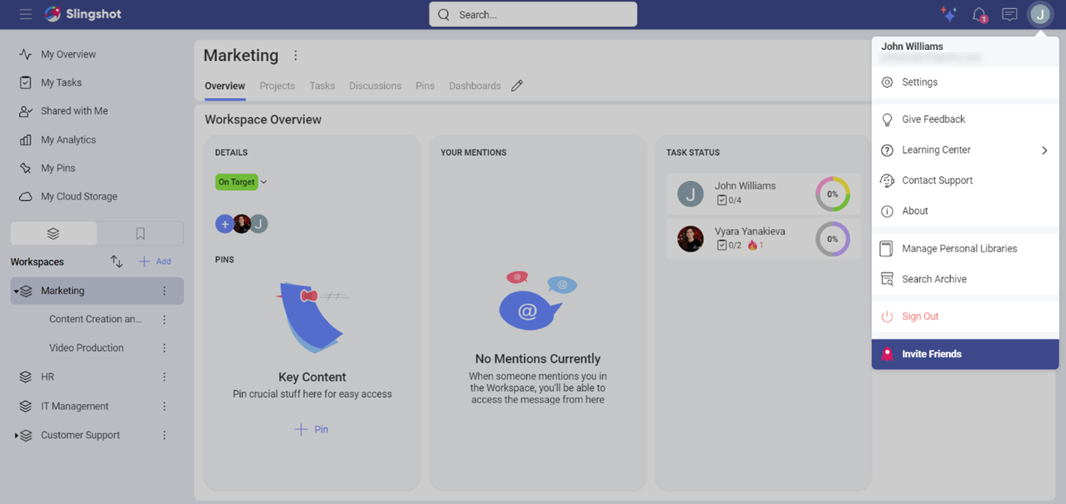Image resolution: width=1066 pixels, height=504 pixels.
Task: Click the Slingshot logo
Action: point(82,14)
